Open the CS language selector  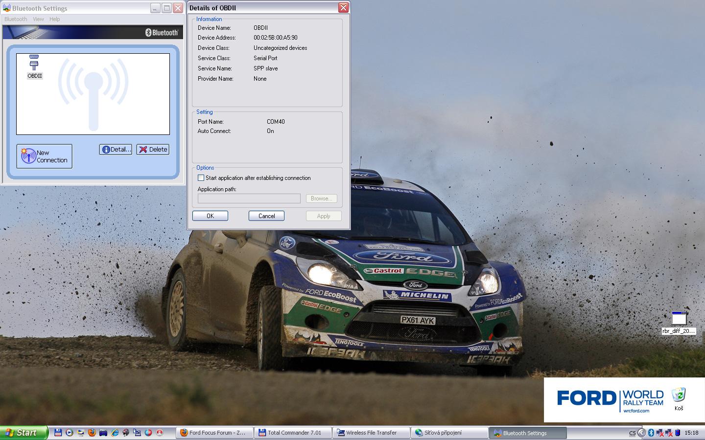click(632, 433)
